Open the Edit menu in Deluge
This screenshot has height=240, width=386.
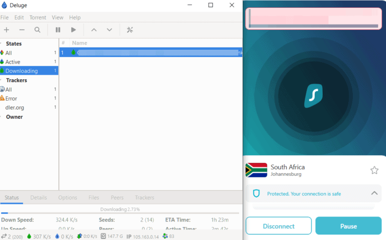pos(19,18)
